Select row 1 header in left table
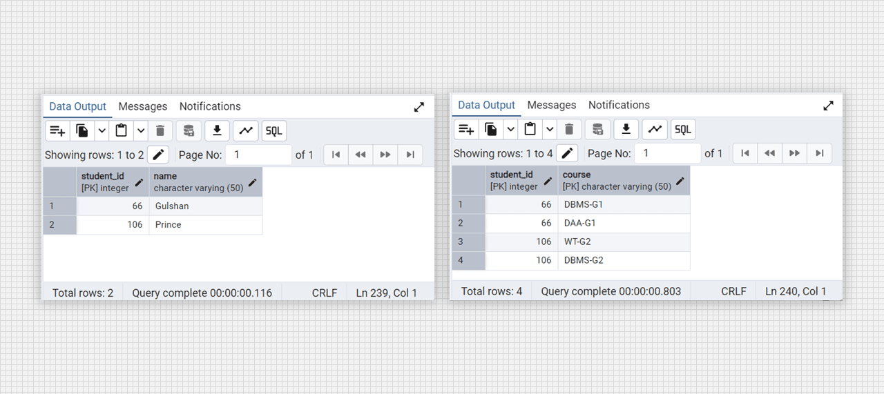The width and height of the screenshot is (884, 394). click(x=60, y=206)
